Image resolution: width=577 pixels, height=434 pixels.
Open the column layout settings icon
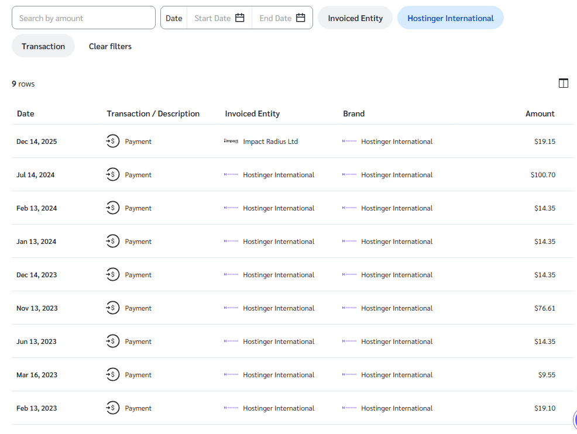pos(563,84)
